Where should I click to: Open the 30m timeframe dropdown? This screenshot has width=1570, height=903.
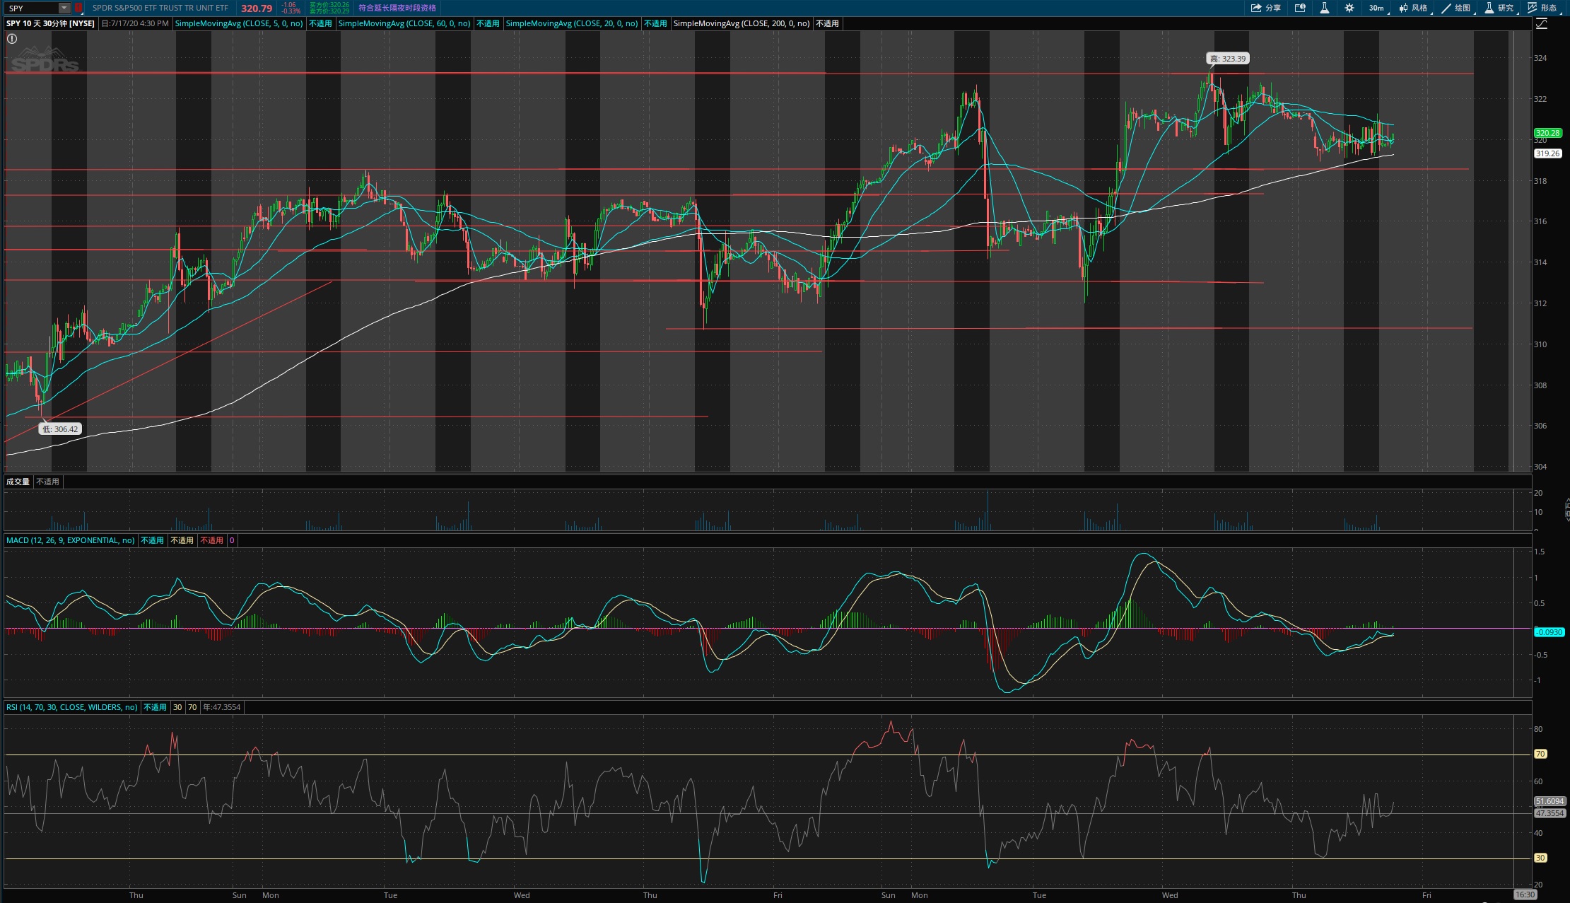click(1377, 8)
